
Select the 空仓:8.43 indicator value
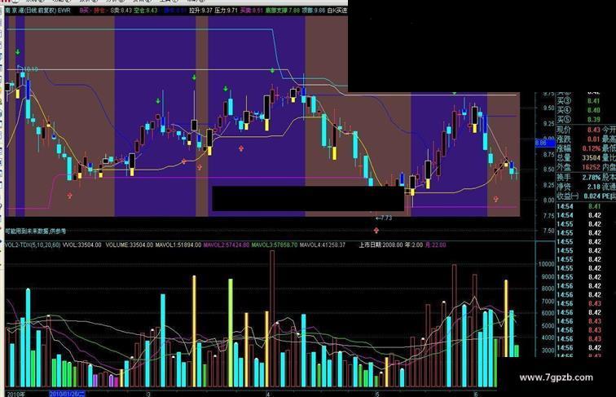tap(146, 11)
